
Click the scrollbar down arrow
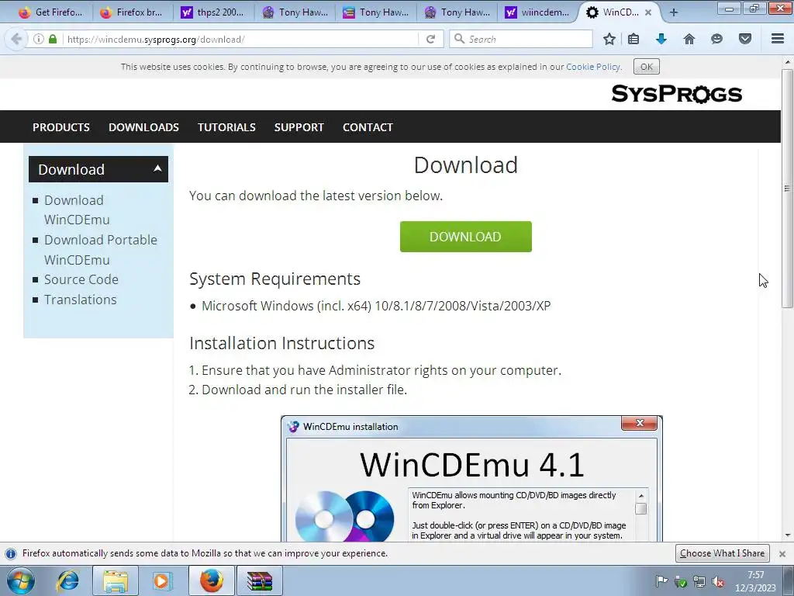pos(787,535)
